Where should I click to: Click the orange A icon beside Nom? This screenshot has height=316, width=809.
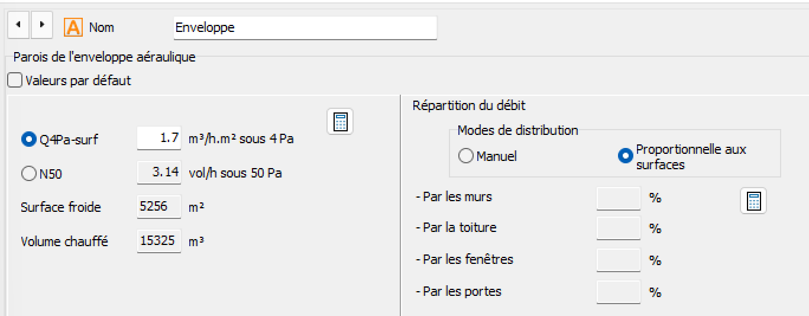pyautogui.click(x=73, y=27)
